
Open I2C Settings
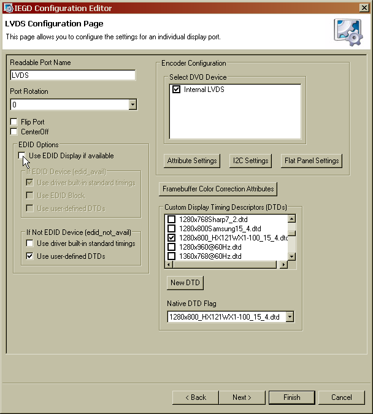pyautogui.click(x=250, y=161)
